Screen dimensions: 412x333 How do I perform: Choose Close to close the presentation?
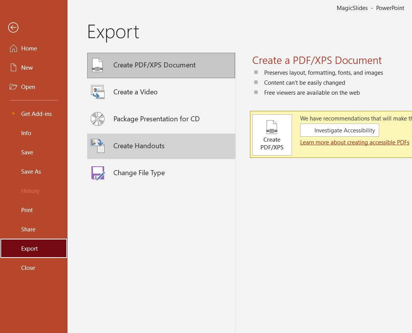[28, 268]
